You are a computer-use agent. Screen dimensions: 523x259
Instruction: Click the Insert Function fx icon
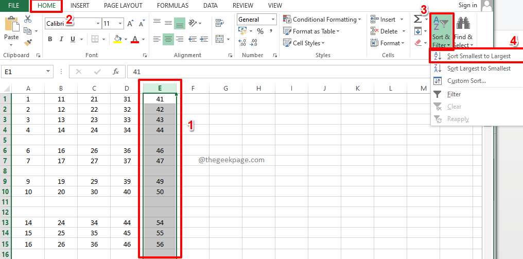point(116,72)
